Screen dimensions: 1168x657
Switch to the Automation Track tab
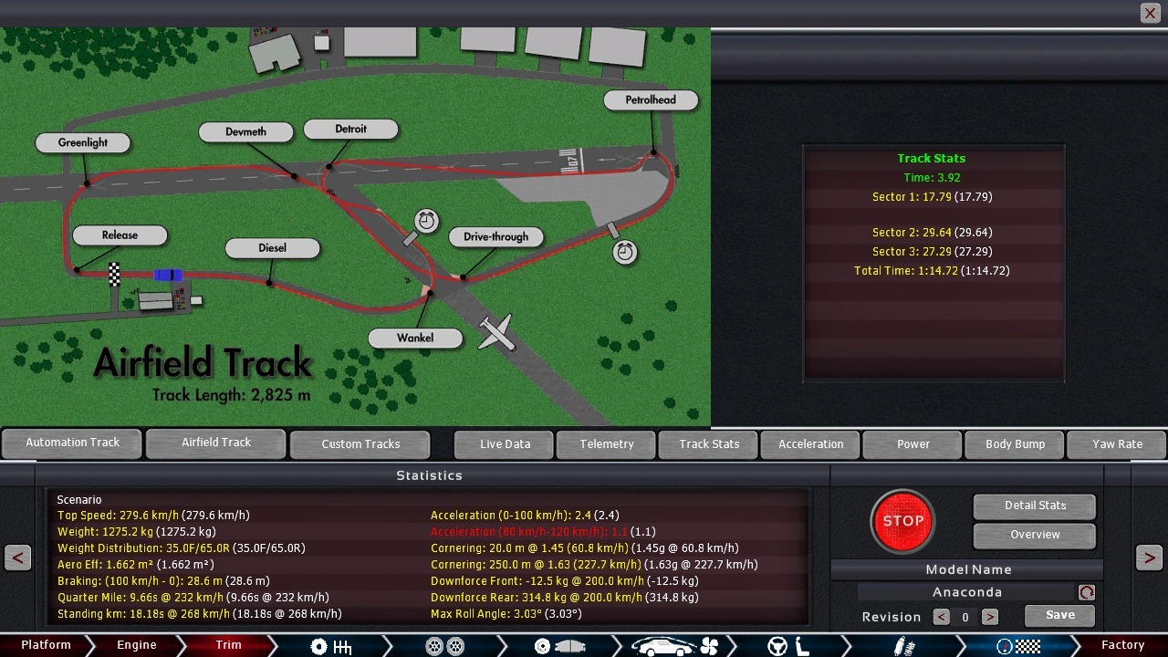click(x=72, y=443)
